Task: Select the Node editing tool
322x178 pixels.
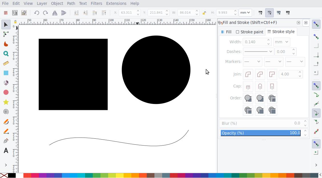Action: coord(6,34)
